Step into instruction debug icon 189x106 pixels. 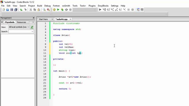(x=125, y=10)
